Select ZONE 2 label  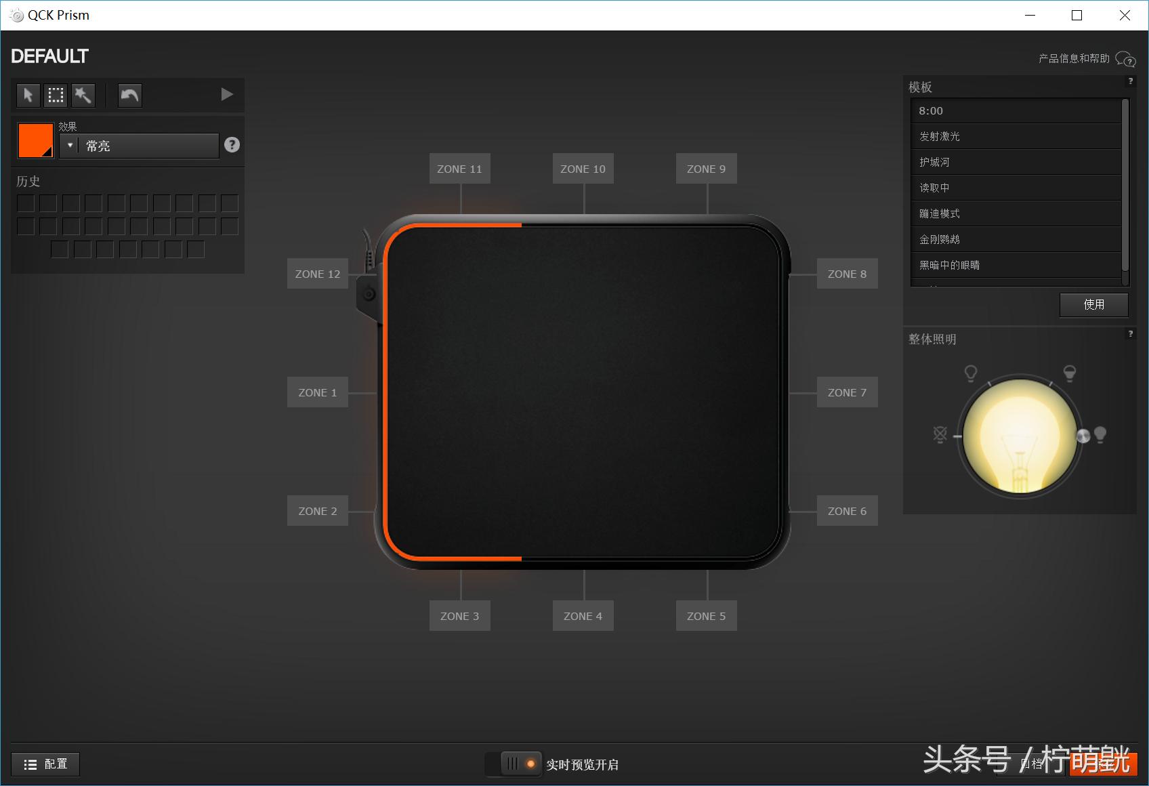click(318, 511)
